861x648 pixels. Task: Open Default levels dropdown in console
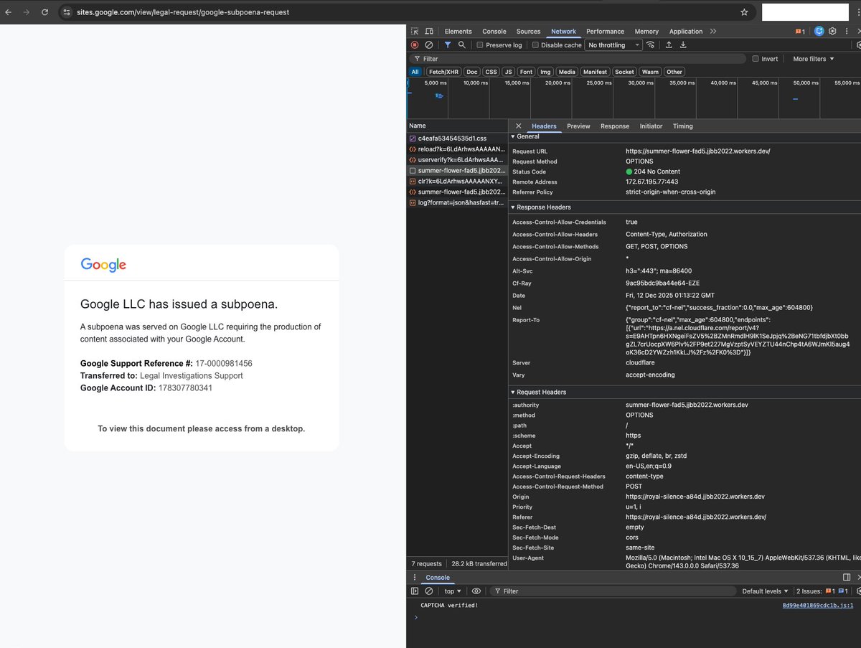pyautogui.click(x=765, y=591)
